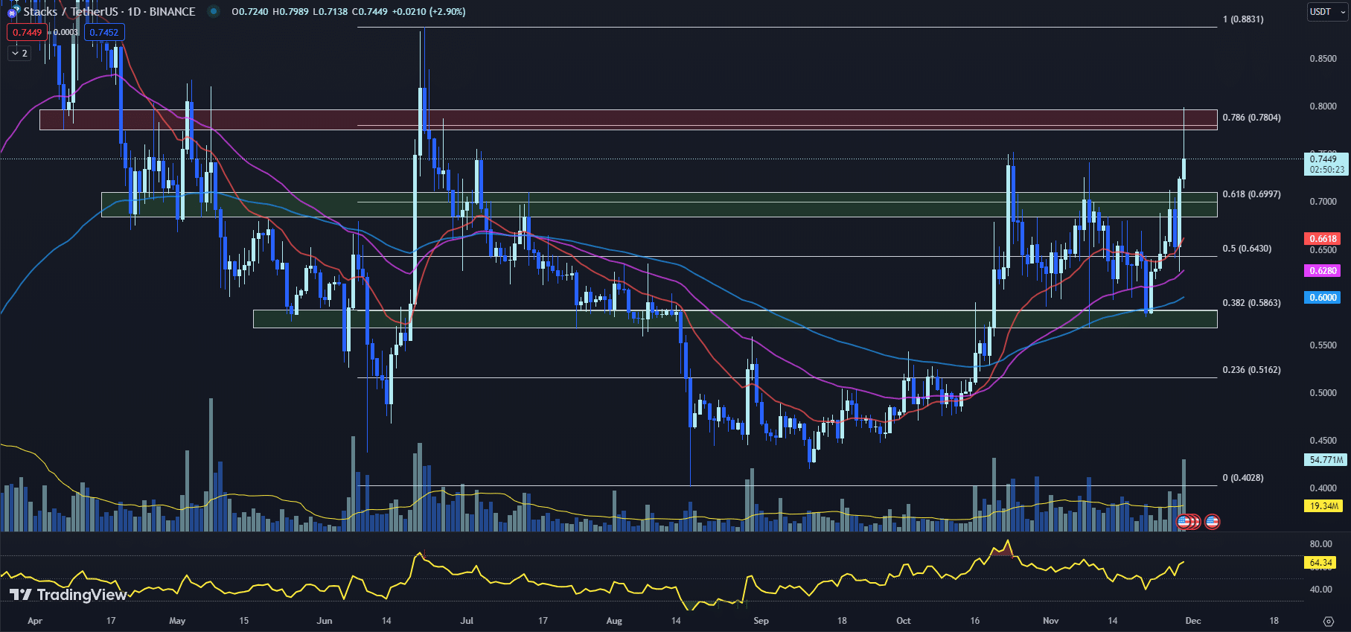Click the green market status dot
The width and height of the screenshot is (1351, 632).
214,12
